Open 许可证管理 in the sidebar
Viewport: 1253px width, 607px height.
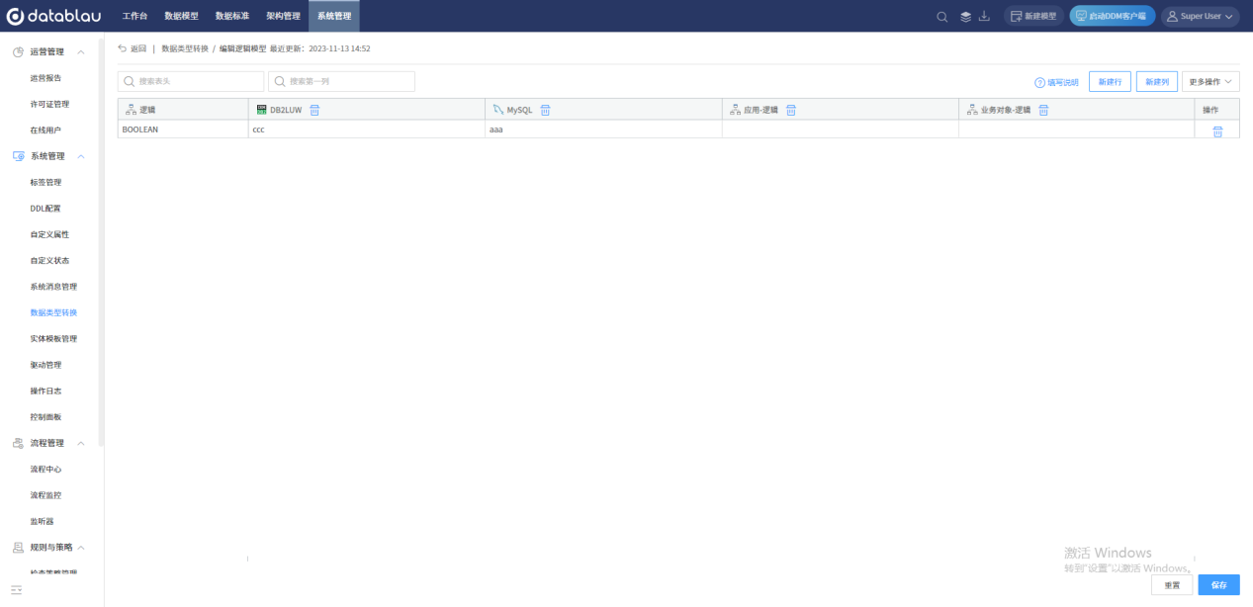49,104
